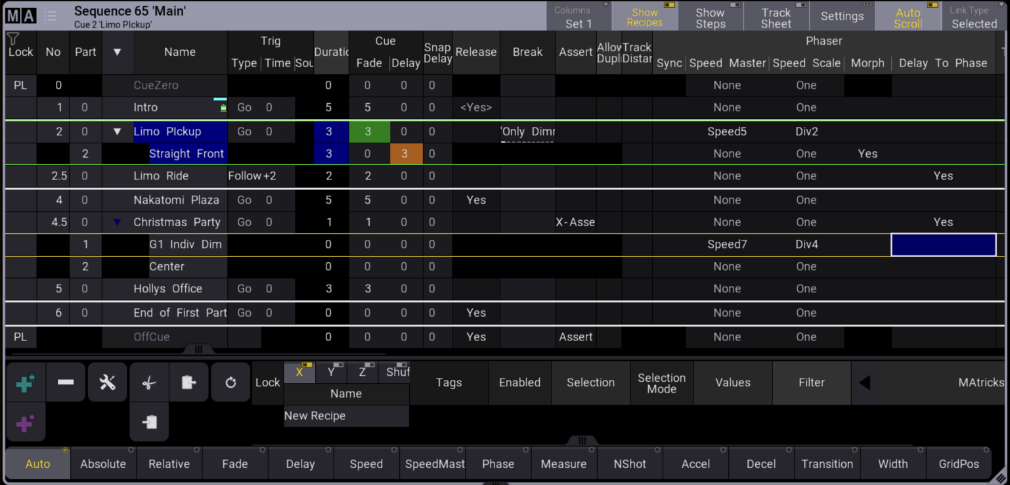Enable the Y axis toggle
This screenshot has height=485, width=1010.
[x=332, y=372]
